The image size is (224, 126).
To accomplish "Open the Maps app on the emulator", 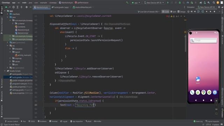I will click(203, 92).
